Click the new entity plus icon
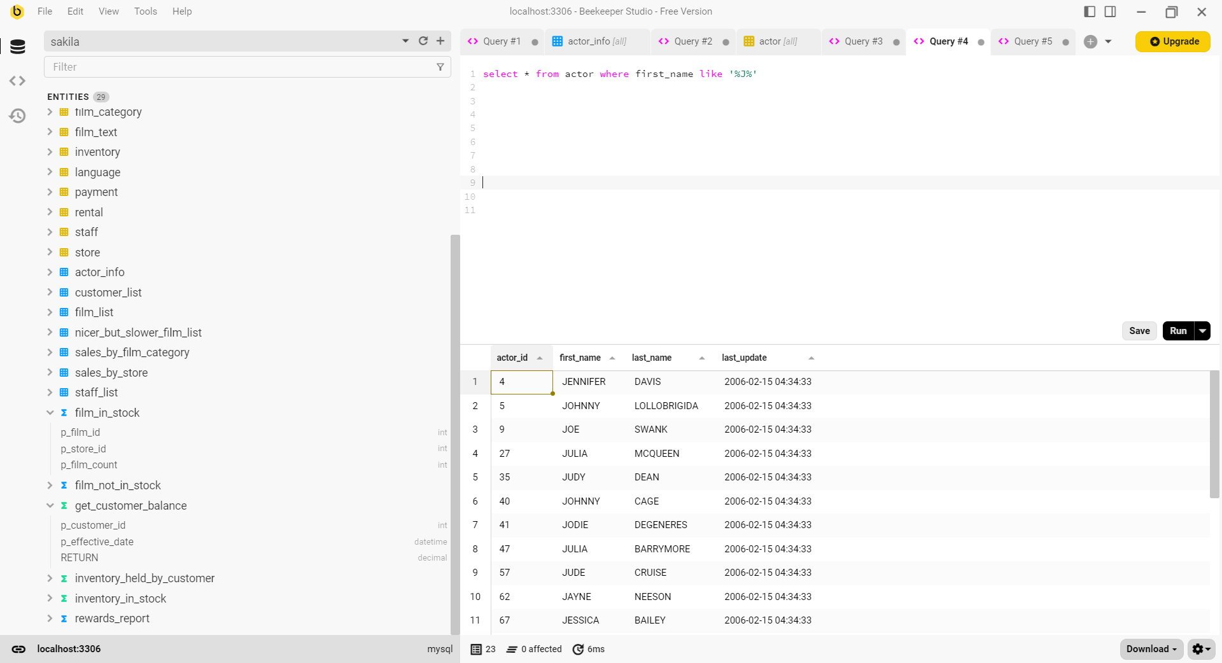Screen dimensions: 1222x663 440,41
